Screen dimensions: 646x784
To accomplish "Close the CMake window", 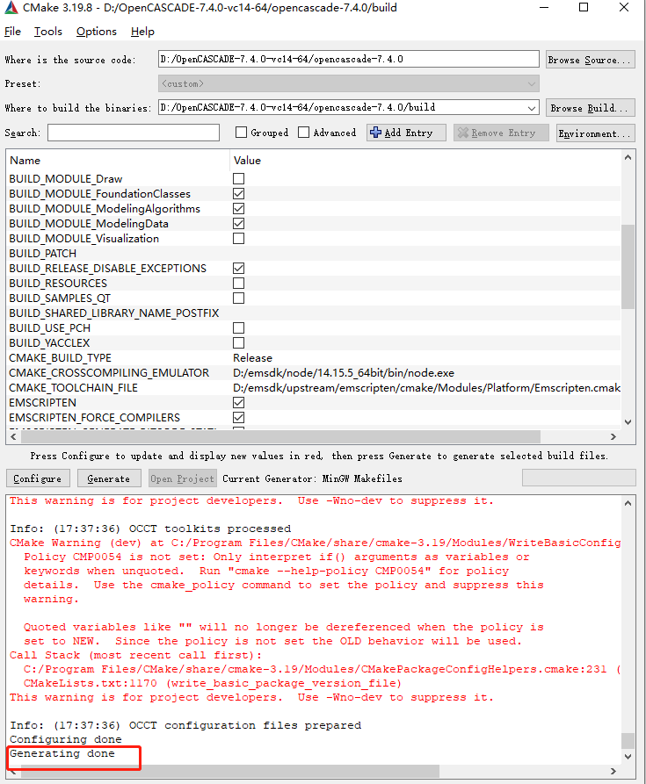I will coord(624,8).
